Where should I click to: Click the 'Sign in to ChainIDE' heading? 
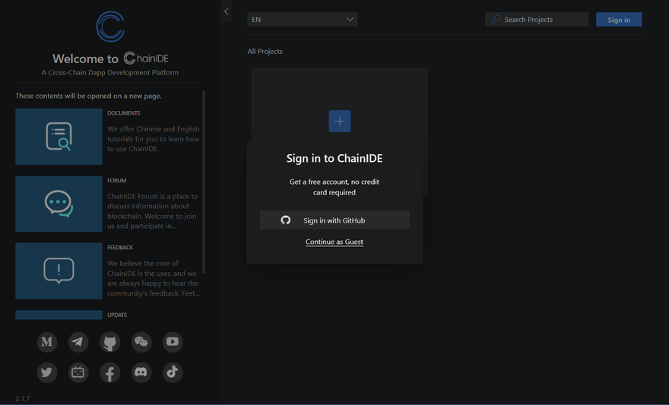334,158
